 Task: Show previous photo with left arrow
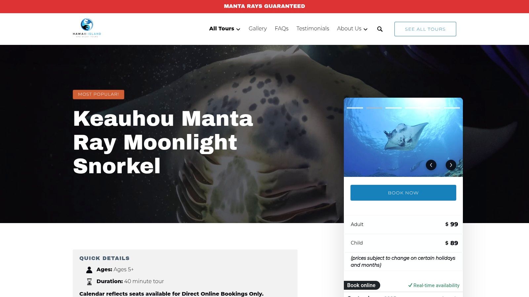click(x=431, y=165)
